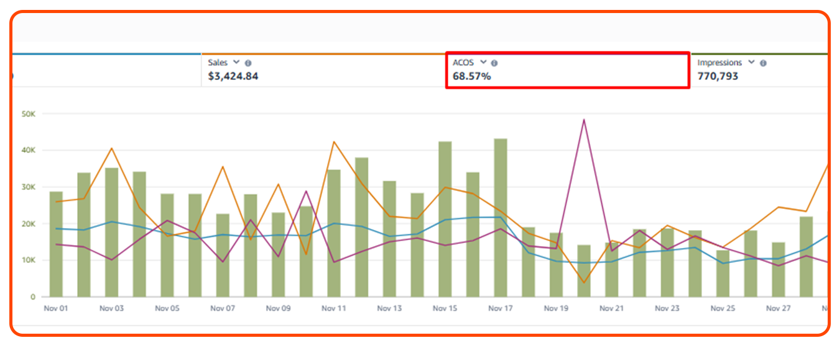Click the 40K y-axis label
Screen dimensions: 837x343
tap(28, 150)
